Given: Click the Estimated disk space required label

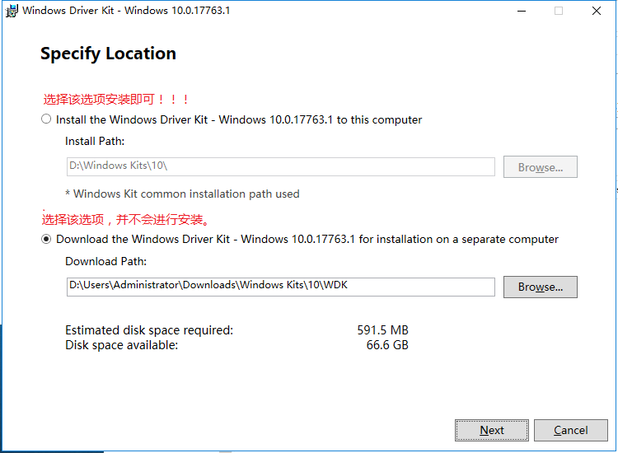Looking at the screenshot, I should [x=149, y=330].
